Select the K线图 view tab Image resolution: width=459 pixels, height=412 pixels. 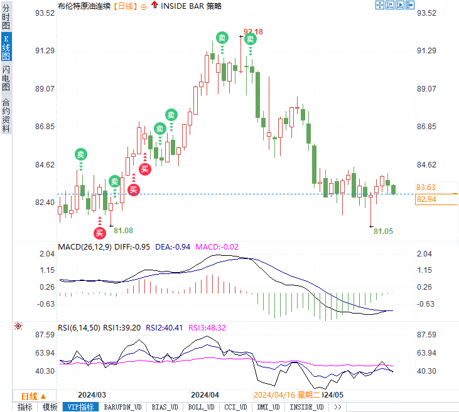tap(6, 47)
